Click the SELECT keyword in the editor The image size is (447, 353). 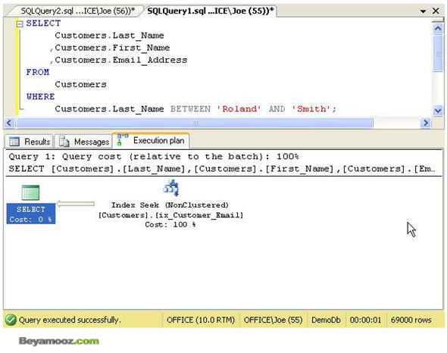point(43,23)
